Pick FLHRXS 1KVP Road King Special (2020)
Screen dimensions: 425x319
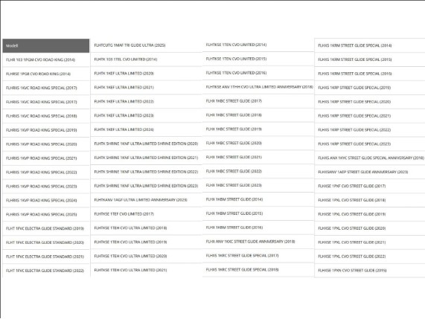pyautogui.click(x=42, y=144)
